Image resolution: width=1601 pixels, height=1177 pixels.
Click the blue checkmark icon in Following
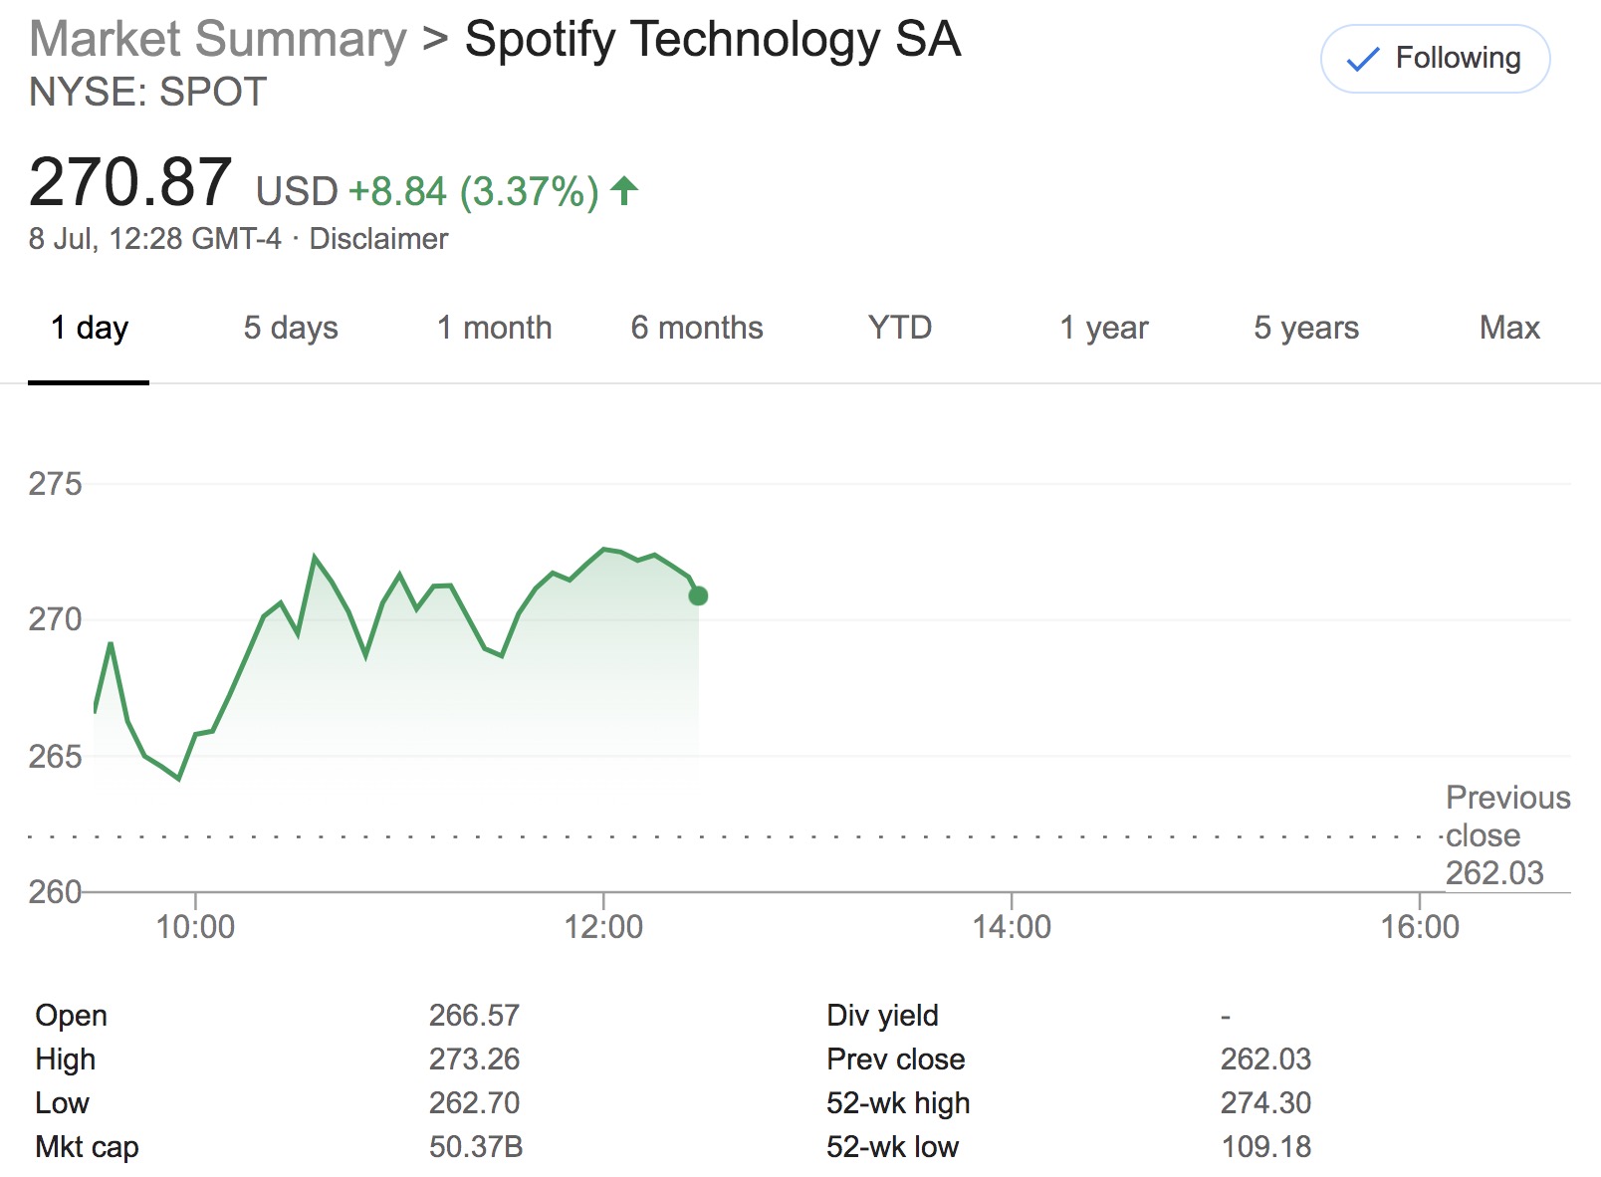(1362, 60)
